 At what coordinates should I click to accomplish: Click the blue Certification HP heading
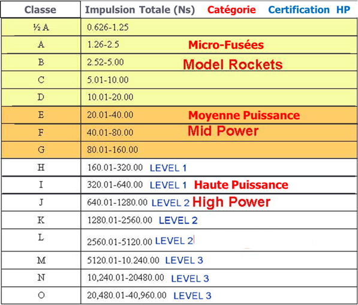point(309,10)
